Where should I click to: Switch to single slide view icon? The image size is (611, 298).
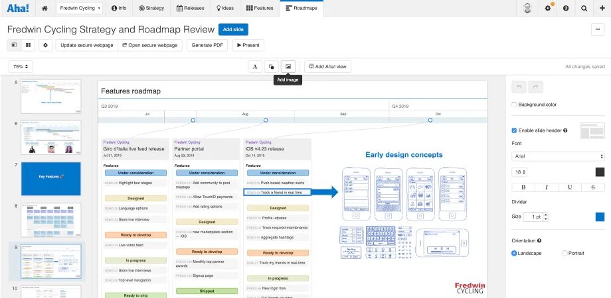click(14, 45)
